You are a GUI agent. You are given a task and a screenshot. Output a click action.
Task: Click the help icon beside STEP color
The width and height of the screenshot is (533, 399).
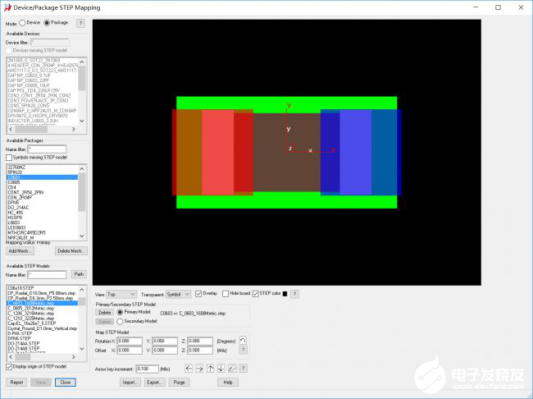pos(294,294)
